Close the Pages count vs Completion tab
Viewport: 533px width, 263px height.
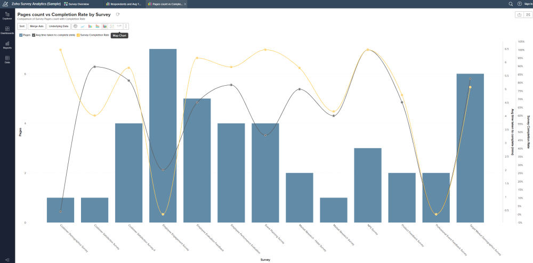pyautogui.click(x=185, y=4)
